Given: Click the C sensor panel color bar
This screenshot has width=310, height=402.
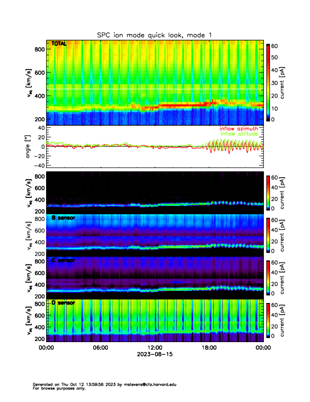Looking at the screenshot, I should [x=268, y=278].
